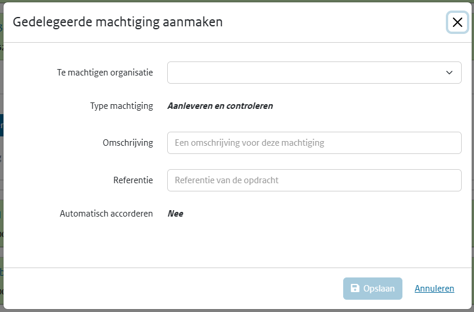Click the "Omschrijving" field label

pos(128,143)
